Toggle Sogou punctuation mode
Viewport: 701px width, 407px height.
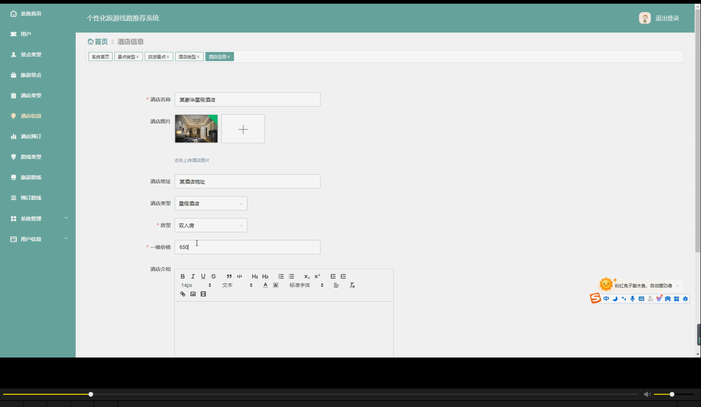coord(624,299)
